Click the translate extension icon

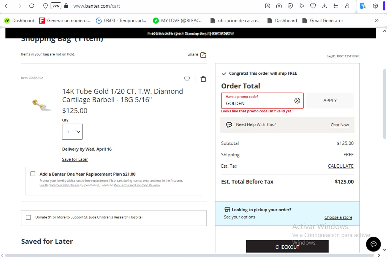[363, 6]
